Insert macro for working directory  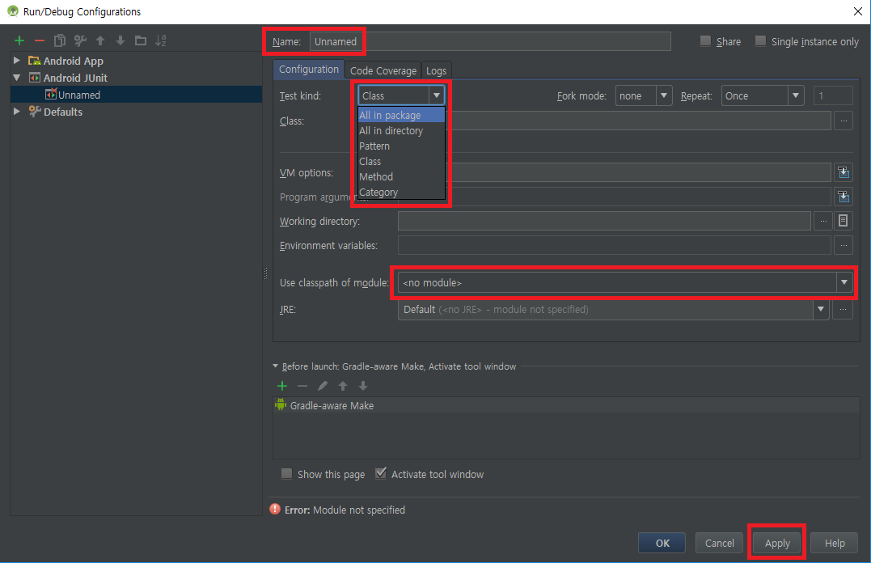(x=844, y=221)
